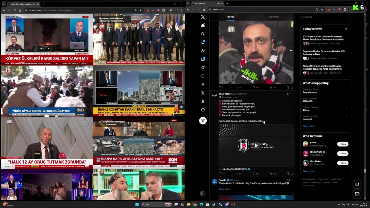The image size is (370, 208).
Task: Go to home in Multi TV browser window
Action: tap(20, 10)
